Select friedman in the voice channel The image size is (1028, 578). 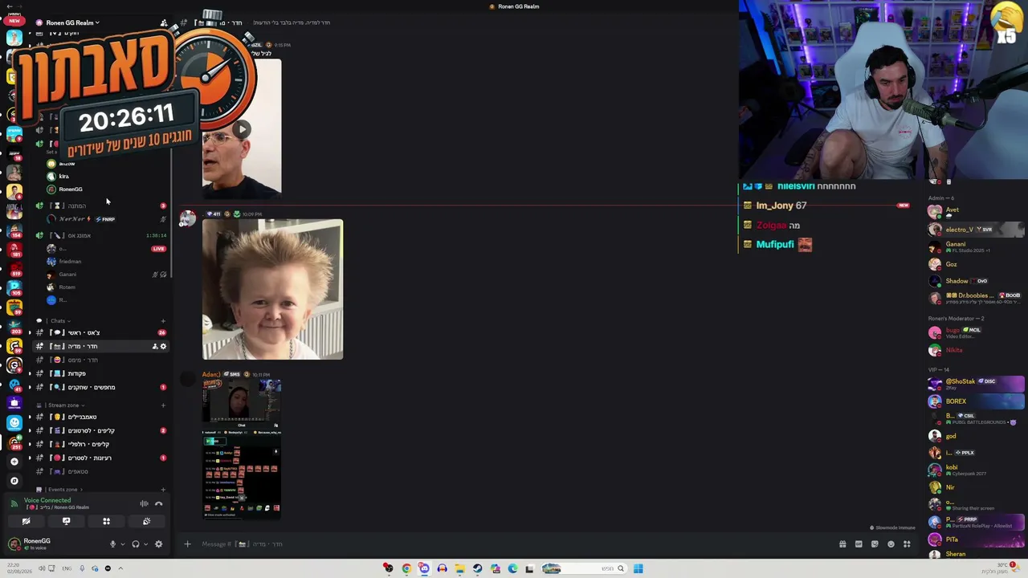pyautogui.click(x=104, y=262)
